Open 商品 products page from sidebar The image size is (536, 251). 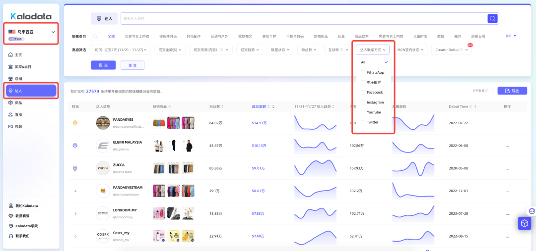point(18,102)
